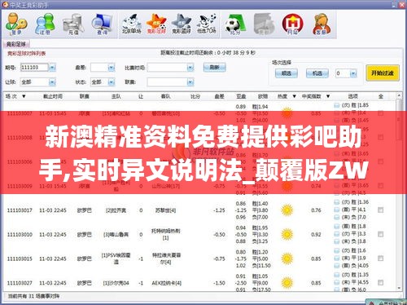Click the 顺选 button

pos(287,73)
